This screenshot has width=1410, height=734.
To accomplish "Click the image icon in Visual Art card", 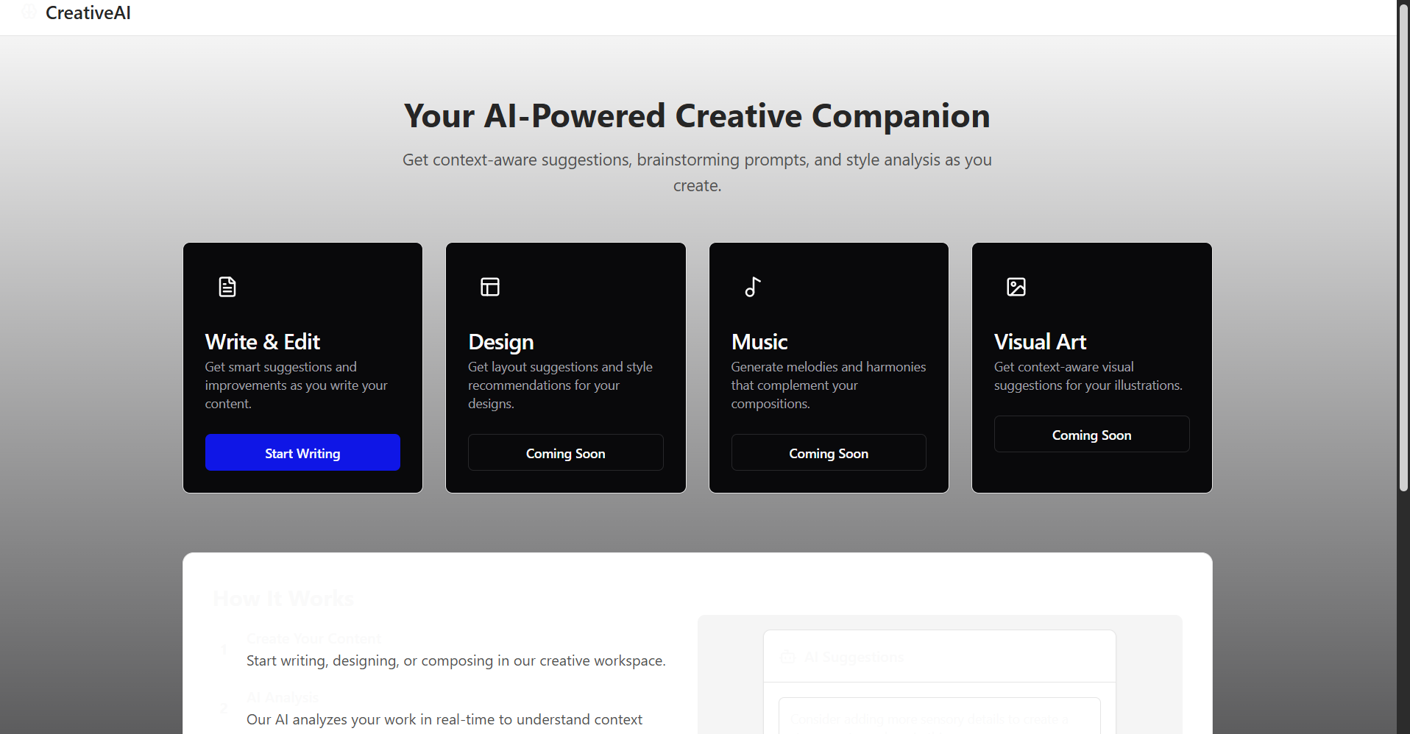I will tap(1016, 287).
